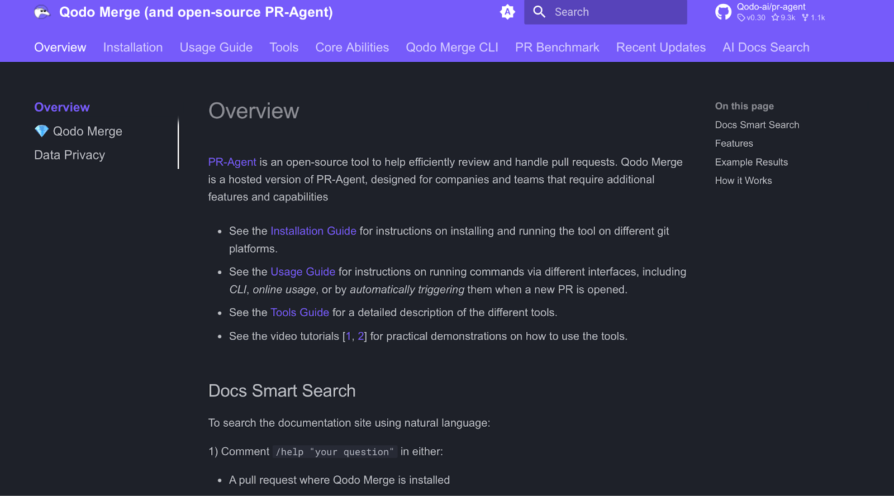Go to the Tools tab

pyautogui.click(x=284, y=47)
